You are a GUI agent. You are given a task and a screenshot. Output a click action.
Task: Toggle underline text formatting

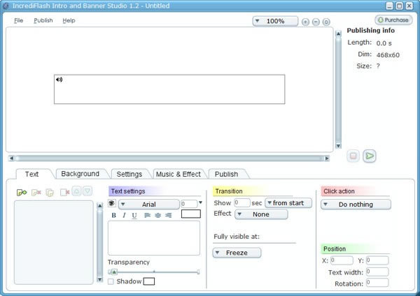[134, 215]
